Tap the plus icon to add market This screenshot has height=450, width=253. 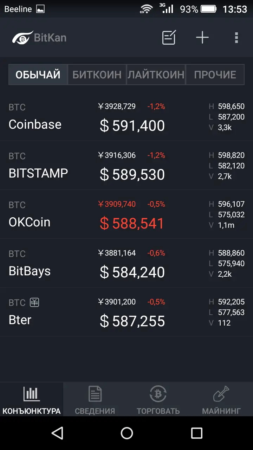tap(202, 38)
